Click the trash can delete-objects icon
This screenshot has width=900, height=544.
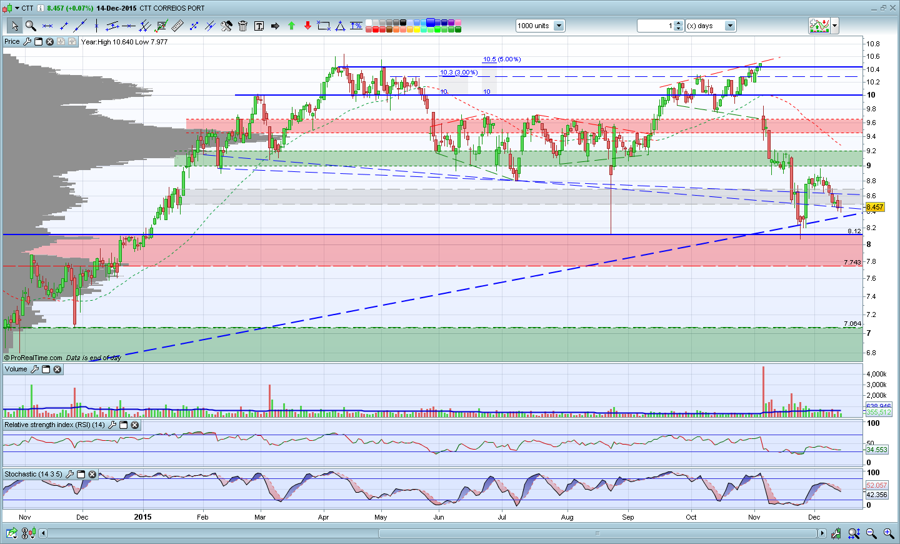click(242, 26)
